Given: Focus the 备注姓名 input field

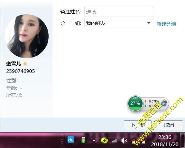Looking at the screenshot, I should coord(119,12).
